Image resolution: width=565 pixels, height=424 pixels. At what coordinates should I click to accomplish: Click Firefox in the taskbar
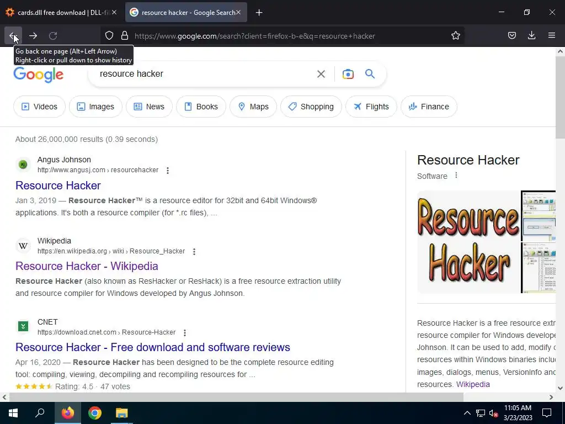[x=68, y=413]
